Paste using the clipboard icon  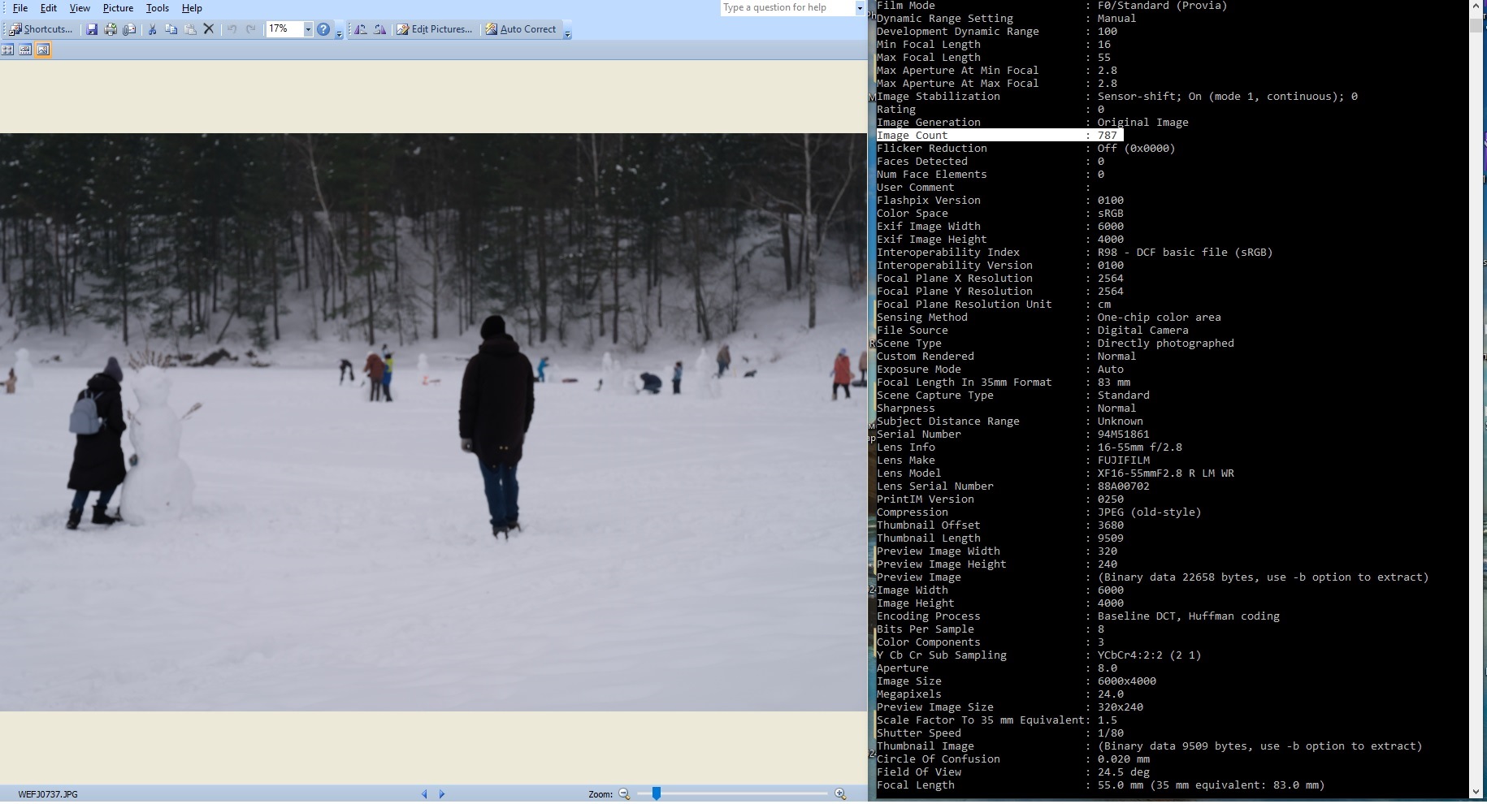[x=189, y=29]
